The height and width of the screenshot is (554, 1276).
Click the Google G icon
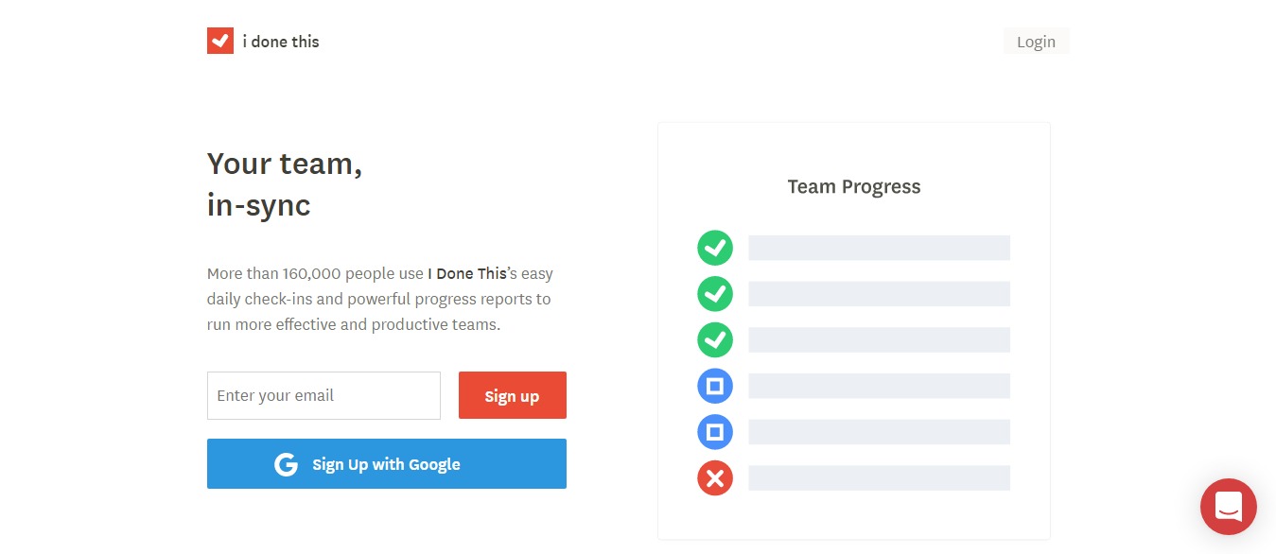coord(286,464)
